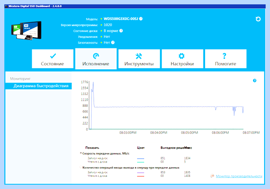Click the help icon beside 'В норме' status
Image resolution: width=270 pixels, height=189 pixels.
pos(121,31)
